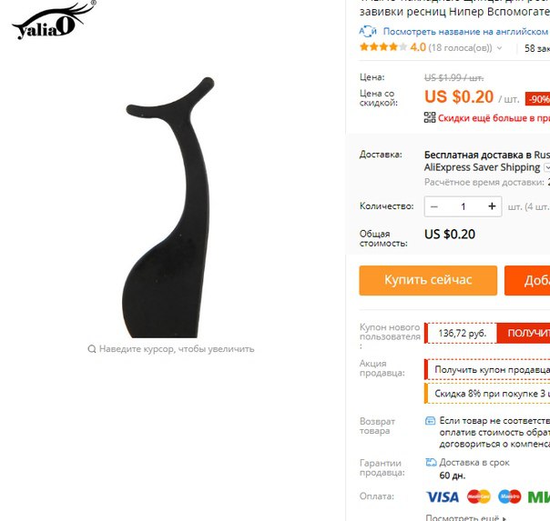Click the MasterCard payment icon
Viewport: 550px width, 521px height.
pyautogui.click(x=478, y=496)
